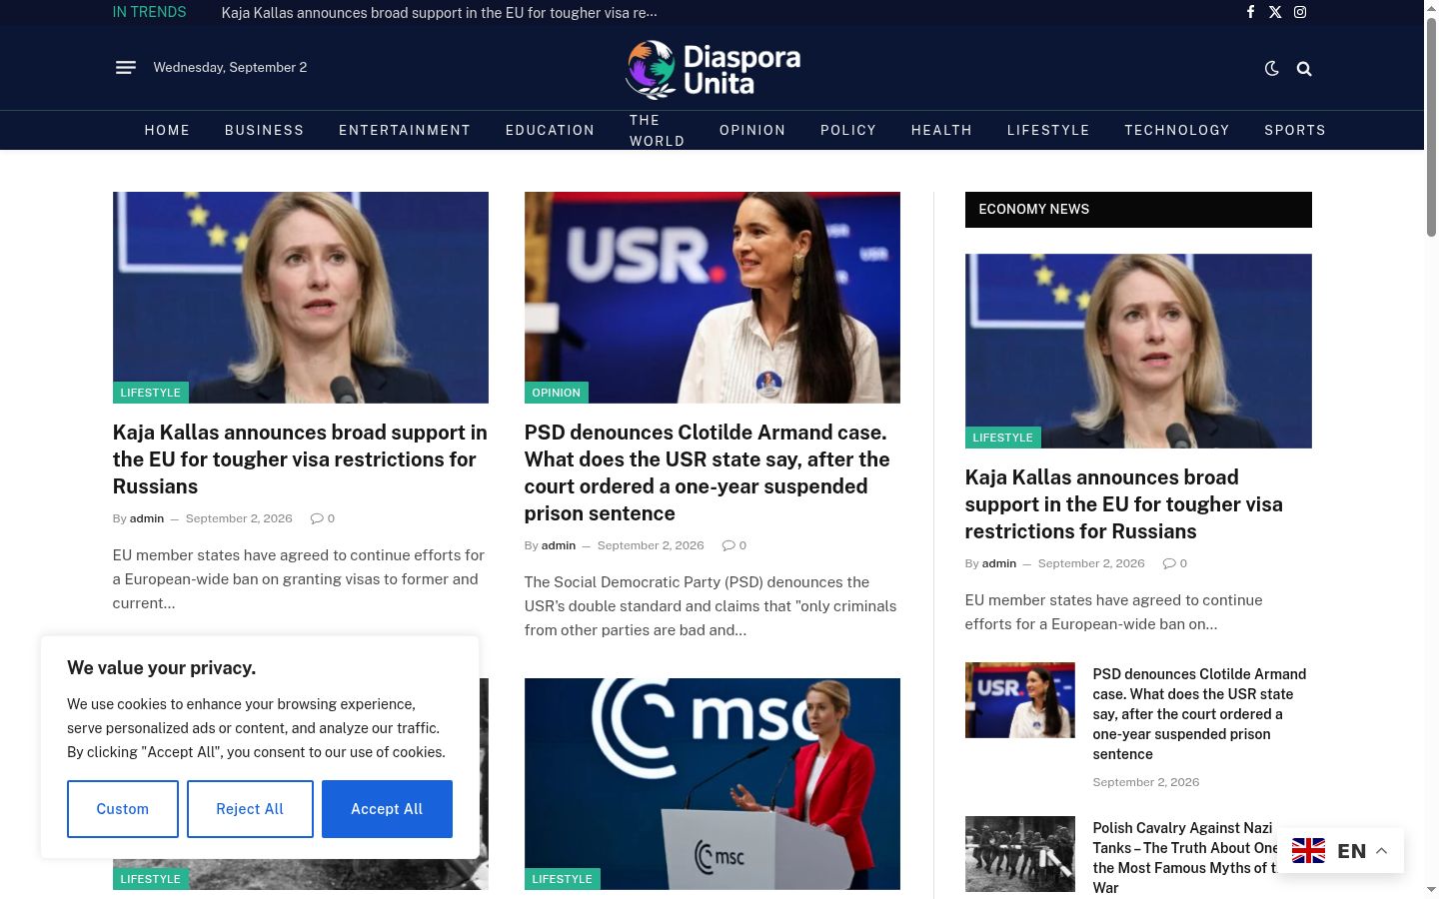Click admin author link under Kaja Kallas main article
The image size is (1439, 899).
(147, 518)
